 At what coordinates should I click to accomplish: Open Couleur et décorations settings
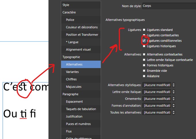81,27
